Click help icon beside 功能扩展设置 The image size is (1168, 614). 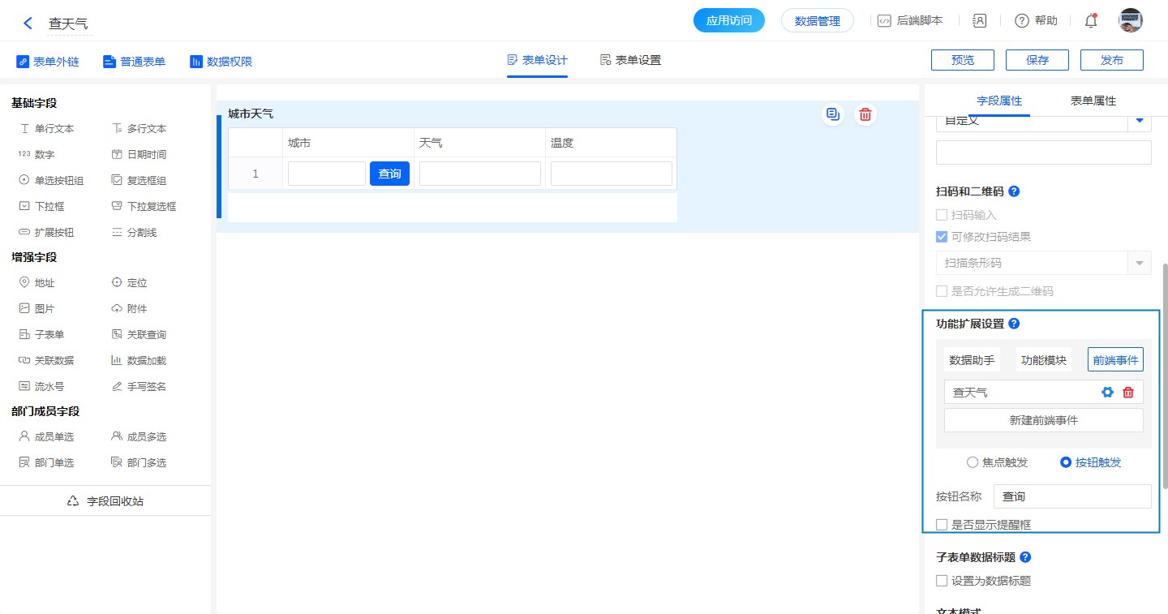[1014, 324]
